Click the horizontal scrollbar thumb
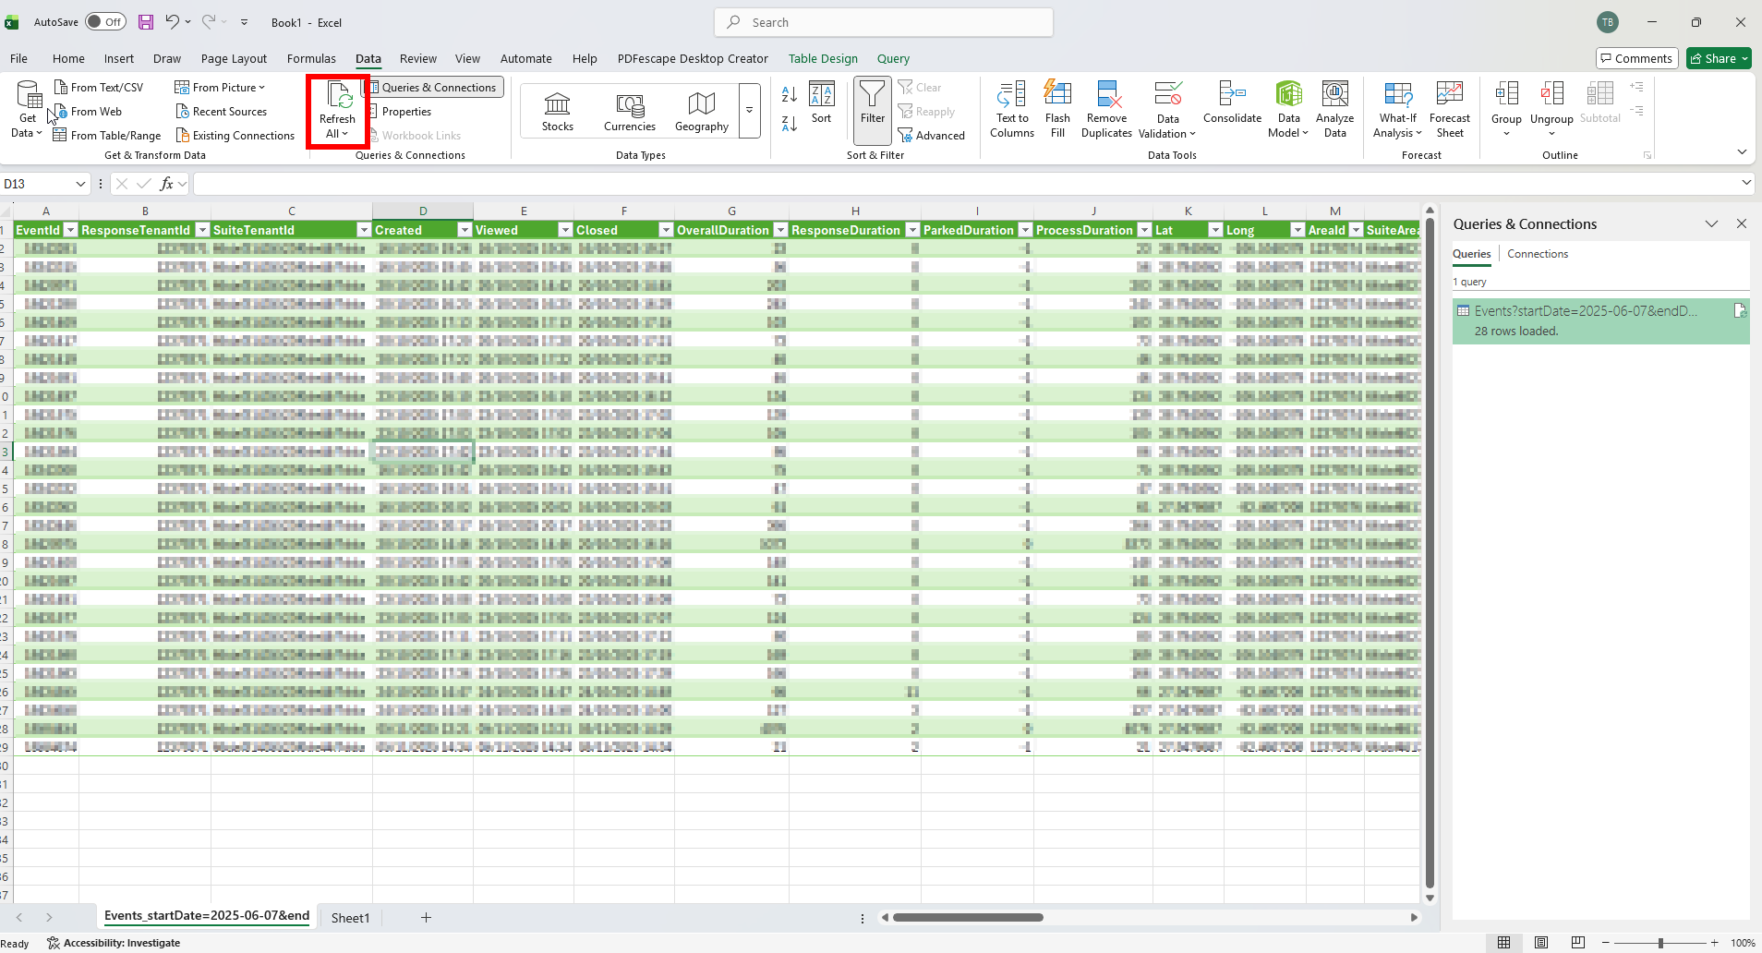This screenshot has width=1762, height=953. pos(968,917)
